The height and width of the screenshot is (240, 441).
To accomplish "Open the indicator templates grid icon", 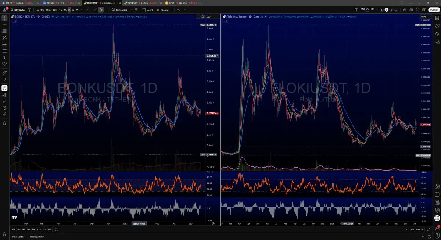I will (x=136, y=10).
